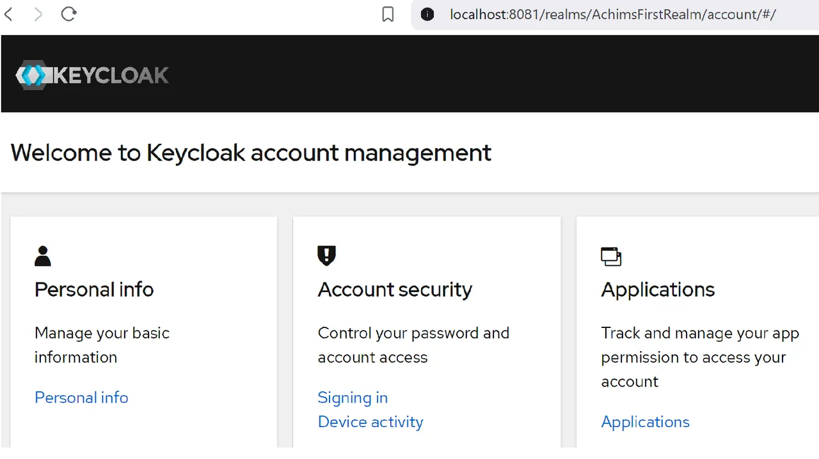Open the Applications link
This screenshot has width=819, height=459.
[x=645, y=422]
